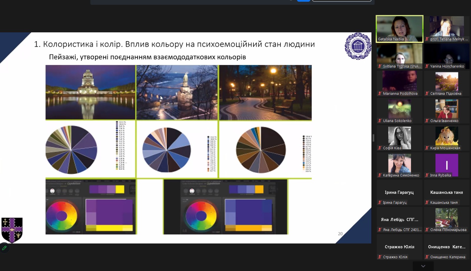This screenshot has width=471, height=271.
Task: Click muted mic icon beside Svitlana Trotska
Action: pyautogui.click(x=380, y=66)
